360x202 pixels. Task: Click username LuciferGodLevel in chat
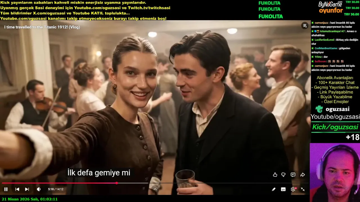pos(324,40)
